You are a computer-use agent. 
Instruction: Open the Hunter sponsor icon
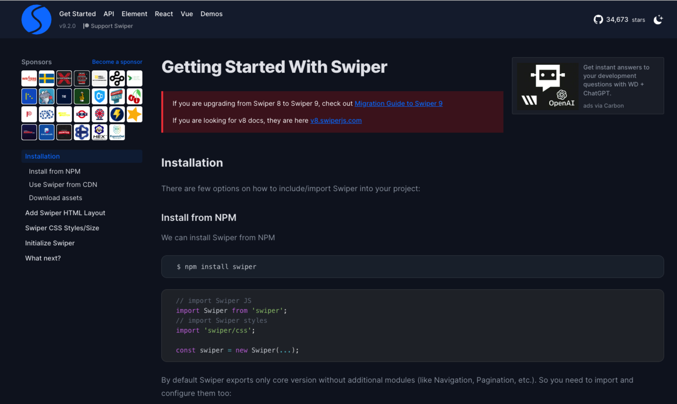(x=64, y=132)
